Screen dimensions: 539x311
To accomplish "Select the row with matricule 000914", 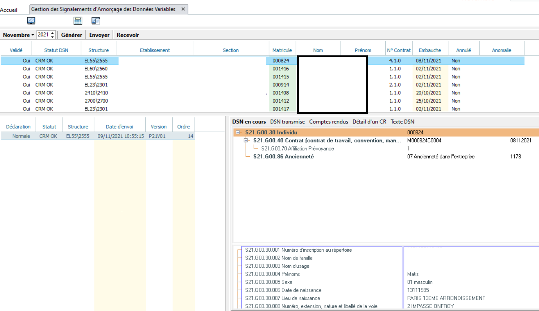I will (262, 85).
